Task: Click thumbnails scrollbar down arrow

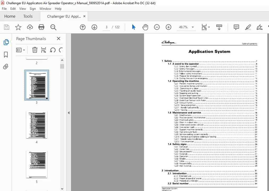Action: (x=62, y=189)
